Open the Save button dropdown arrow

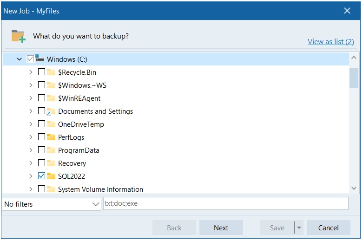(299, 228)
